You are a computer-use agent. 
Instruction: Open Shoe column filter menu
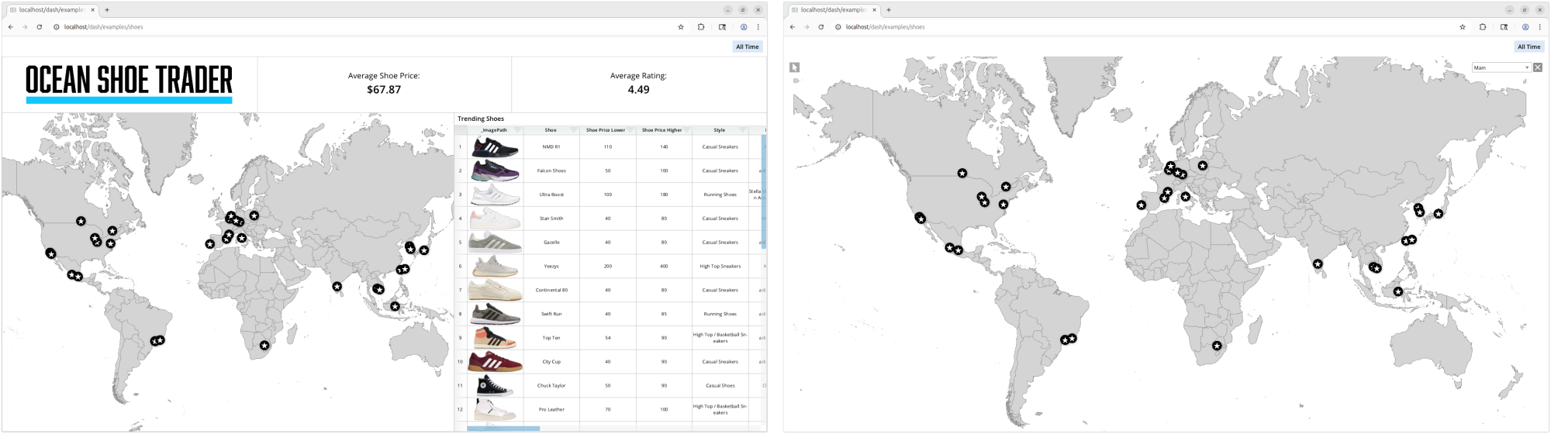(x=574, y=130)
